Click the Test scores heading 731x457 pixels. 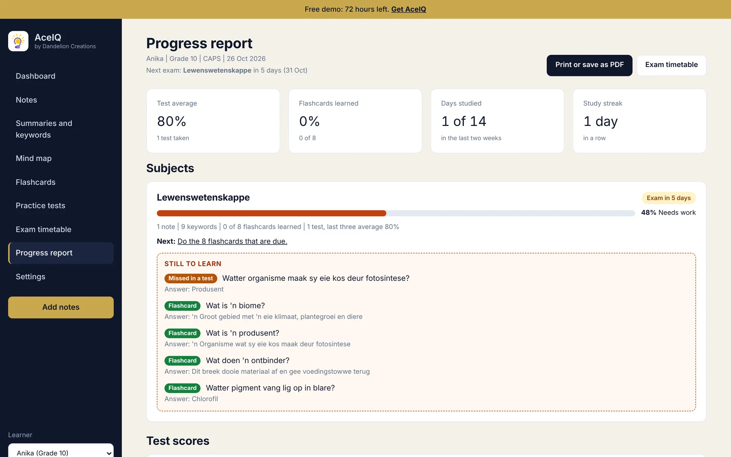click(178, 441)
